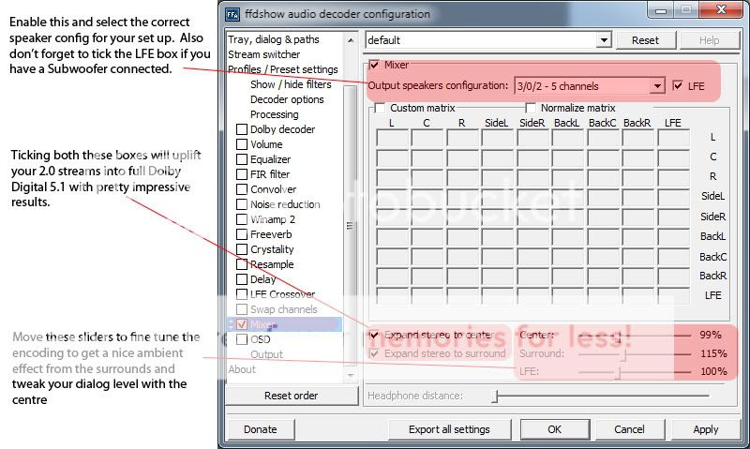Confirm with the OK button
Screen dimensions: 750x449
click(554, 429)
